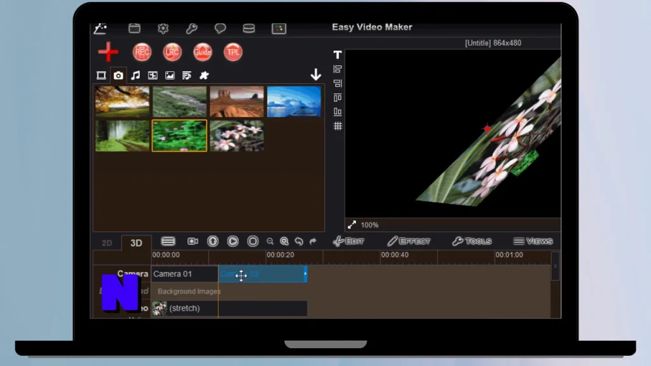Click the magic wand icon in top bar
The image size is (651, 366).
point(100,28)
